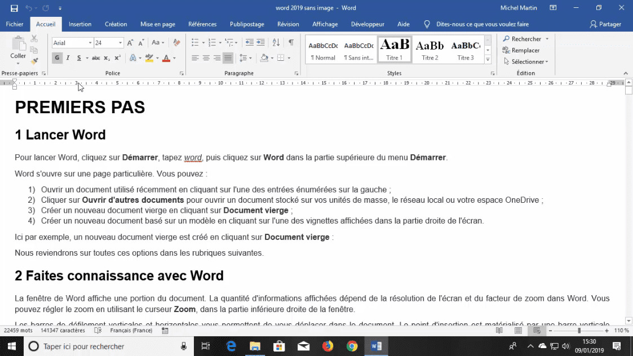This screenshot has height=356, width=633.
Task: Decrease font size with the small A icon
Action: coord(141,43)
